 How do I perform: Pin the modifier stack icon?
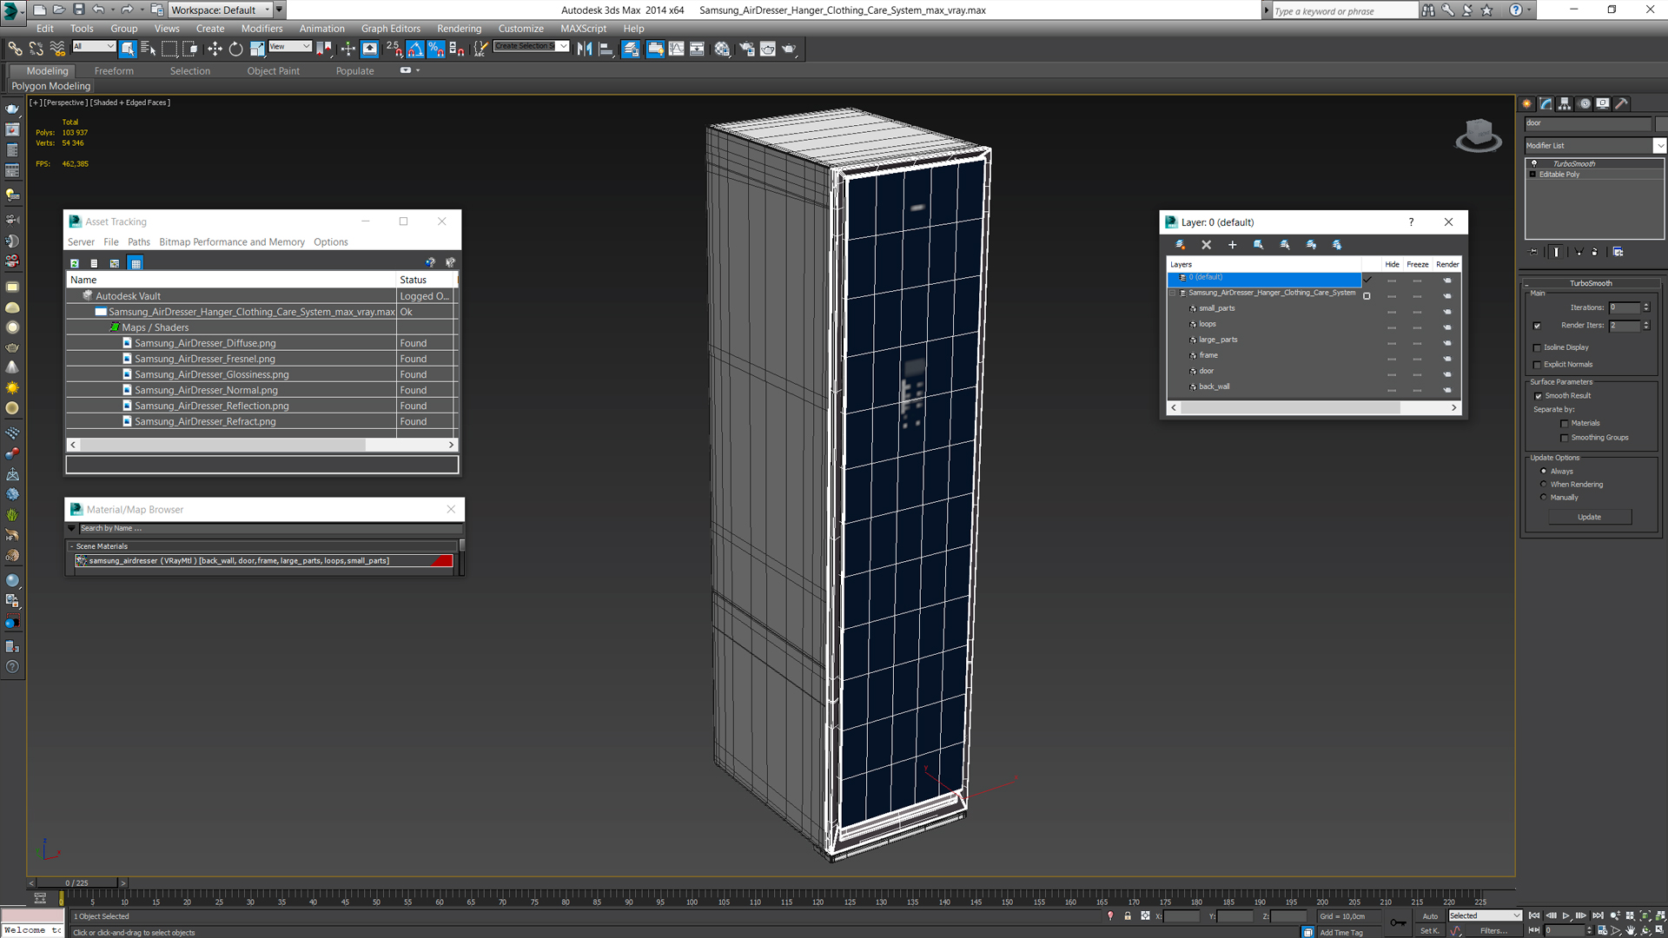coord(1534,252)
